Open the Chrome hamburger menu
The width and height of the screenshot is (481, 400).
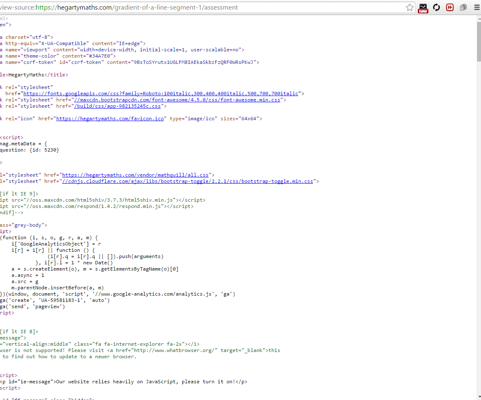pos(477,8)
